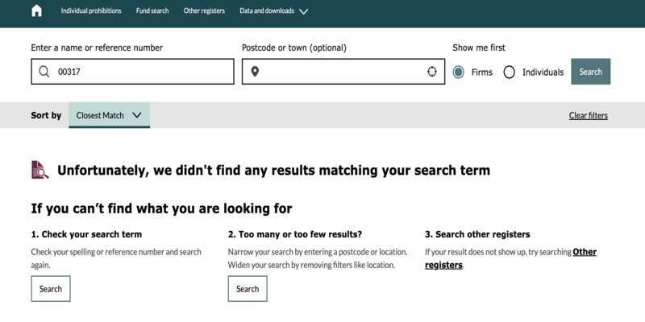Go to the home icon
The image size is (645, 322).
(x=36, y=10)
